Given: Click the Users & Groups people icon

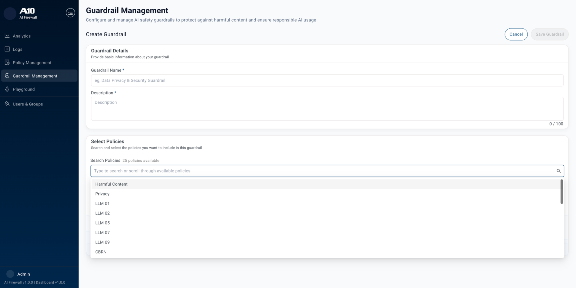Looking at the screenshot, I should click(7, 104).
